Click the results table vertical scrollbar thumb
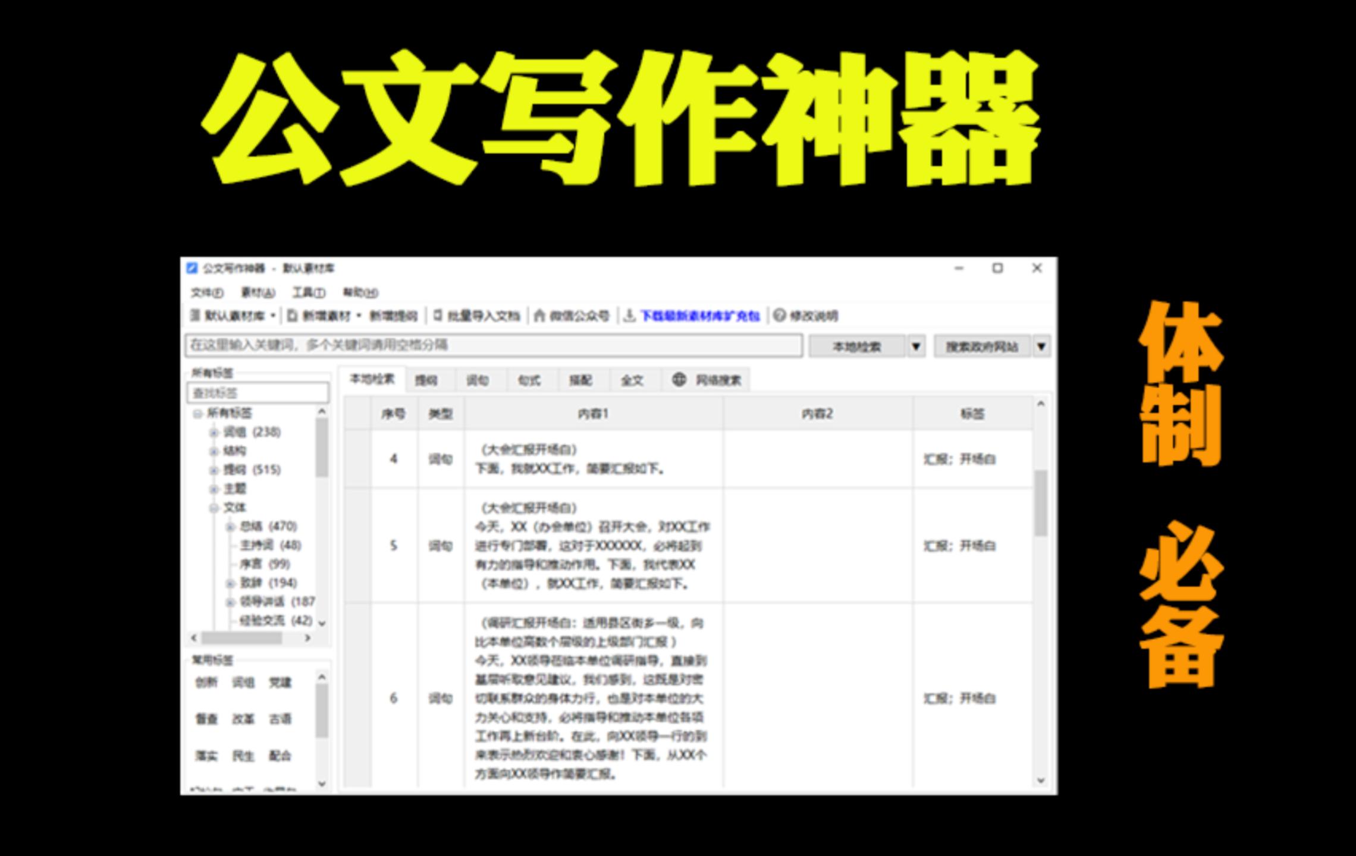Viewport: 1356px width, 856px height. [x=1041, y=503]
